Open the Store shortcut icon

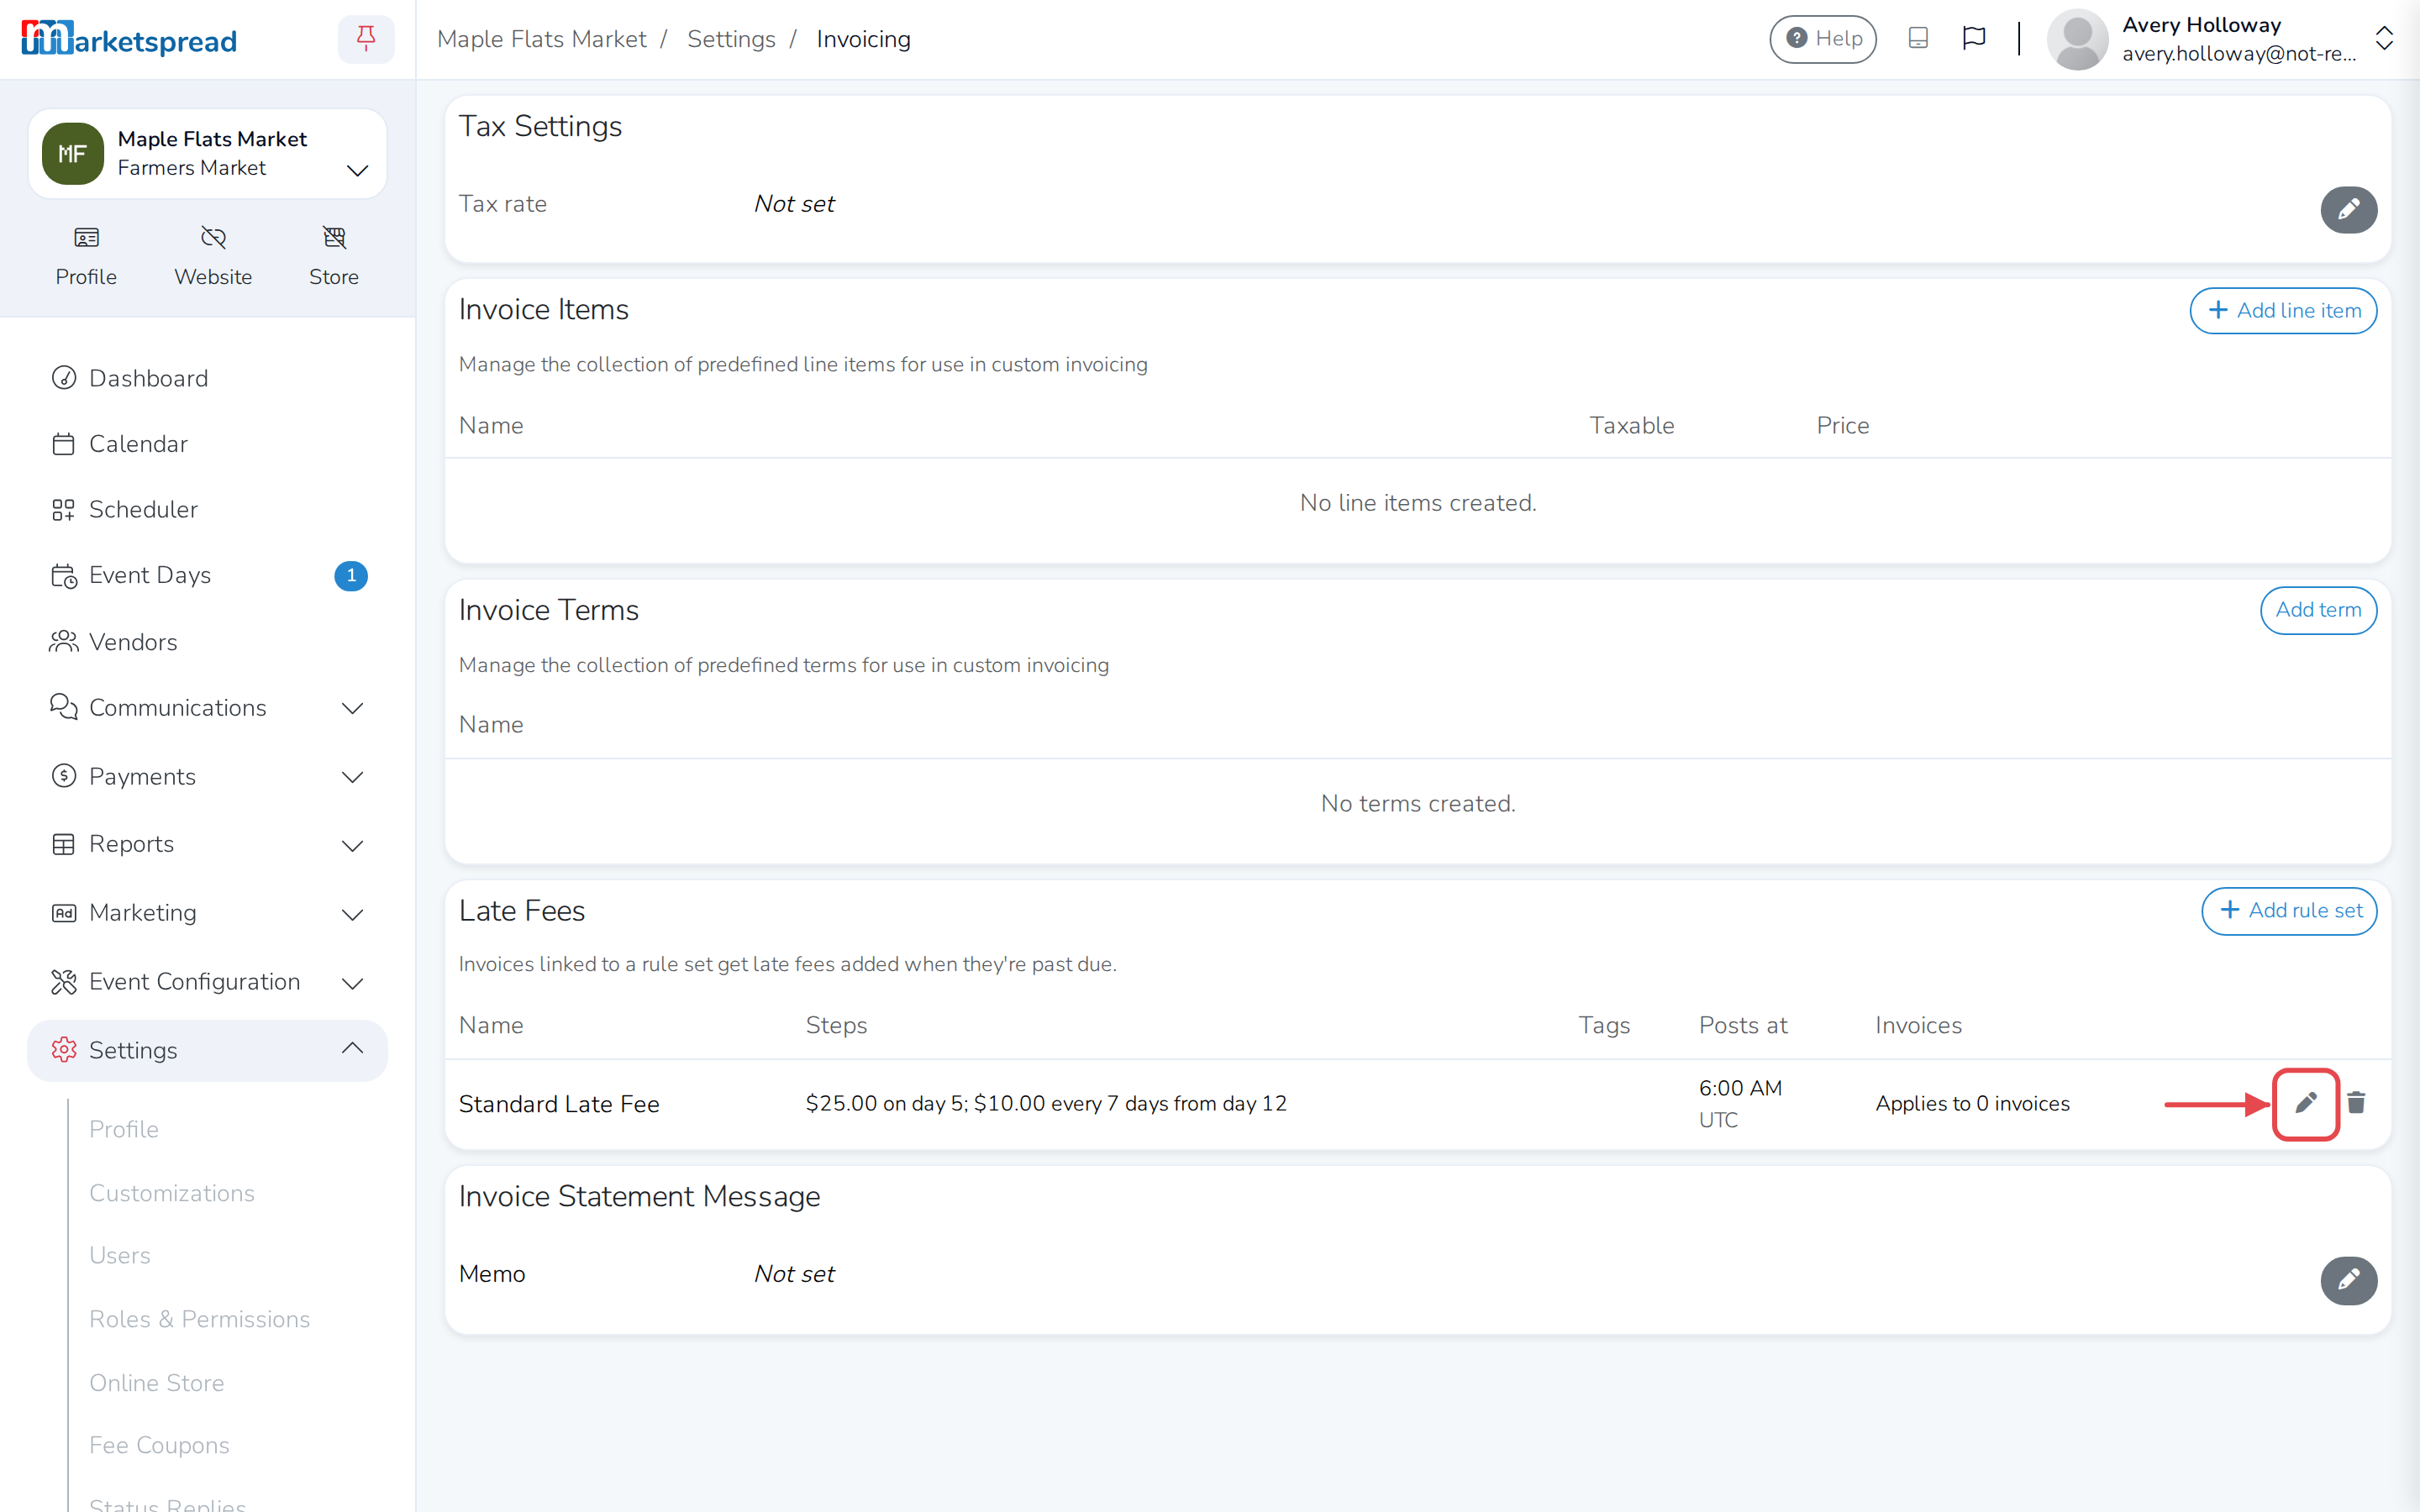point(334,257)
